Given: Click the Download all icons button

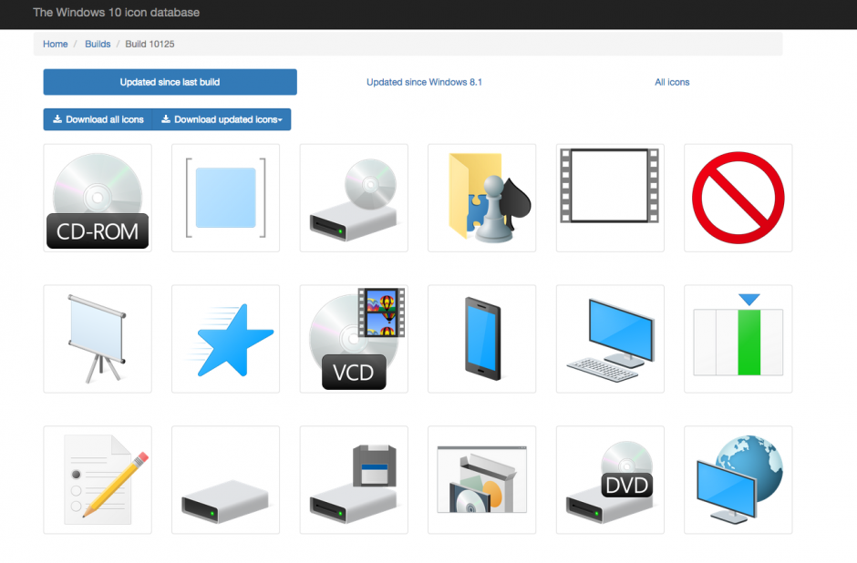Looking at the screenshot, I should tap(98, 119).
